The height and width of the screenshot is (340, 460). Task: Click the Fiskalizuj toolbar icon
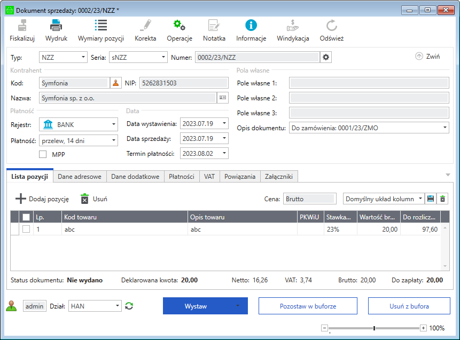point(22,25)
